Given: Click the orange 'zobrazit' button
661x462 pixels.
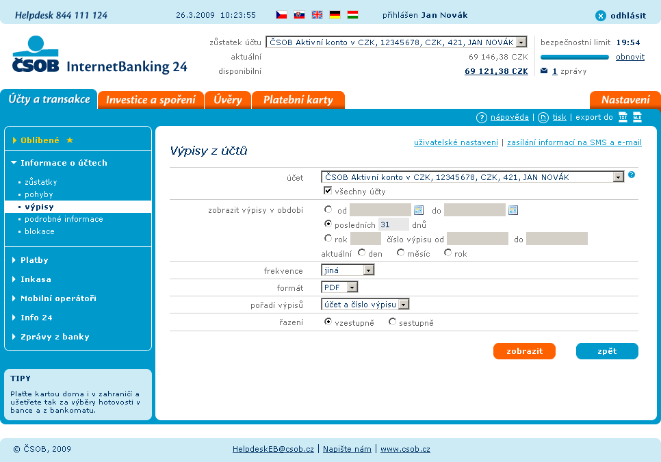Looking at the screenshot, I should click(x=524, y=351).
